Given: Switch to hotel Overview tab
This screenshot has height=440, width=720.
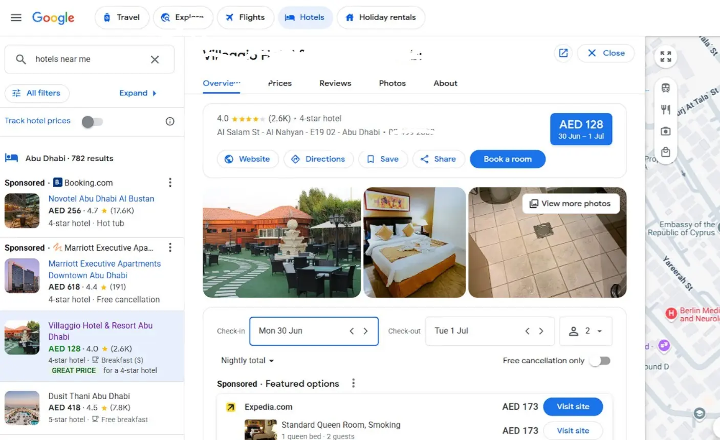Looking at the screenshot, I should 221,83.
